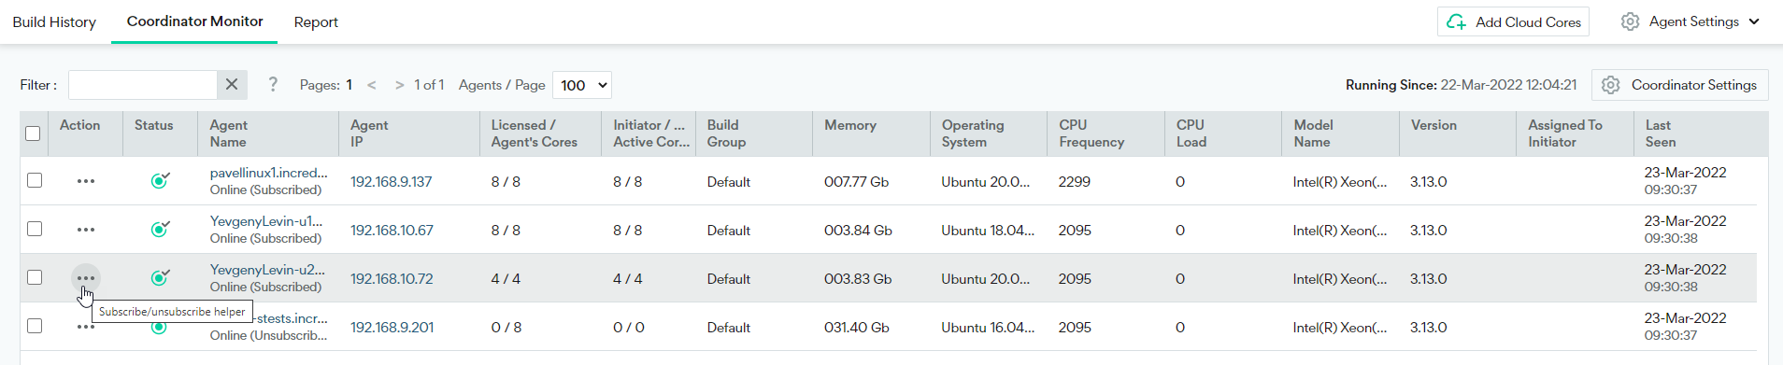Screen dimensions: 1783x365
Task: Click Add Cloud Cores button
Action: tap(1513, 21)
